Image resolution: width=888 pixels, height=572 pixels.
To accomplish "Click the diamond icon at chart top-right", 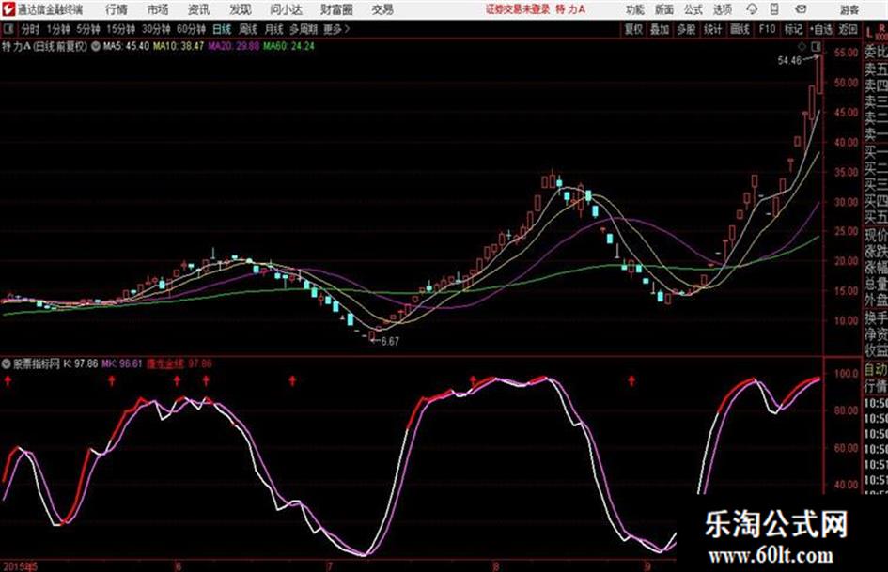I will coord(802,46).
